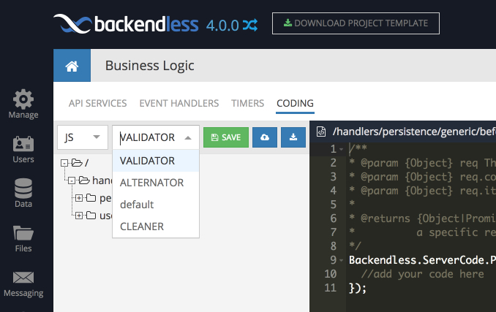Collapse the handlers folder node

[x=72, y=180]
